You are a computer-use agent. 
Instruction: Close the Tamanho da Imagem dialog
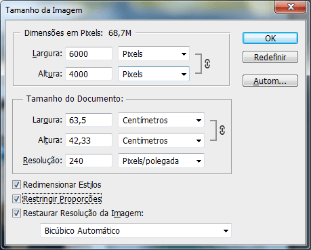pyautogui.click(x=291, y=7)
